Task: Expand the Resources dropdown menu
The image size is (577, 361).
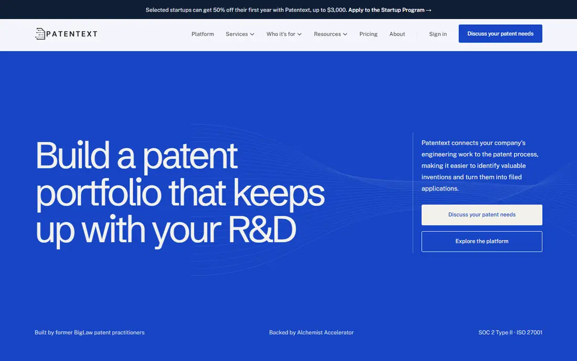Action: [x=330, y=34]
